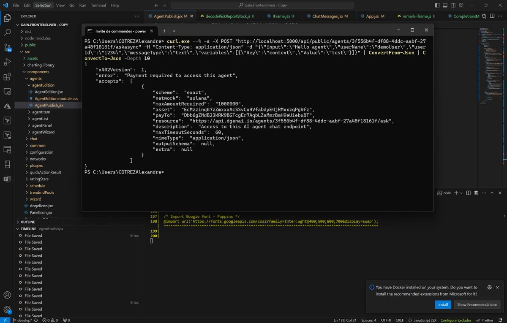Image resolution: width=507 pixels, height=323 pixels.
Task: Open the File menu
Action: point(16,5)
